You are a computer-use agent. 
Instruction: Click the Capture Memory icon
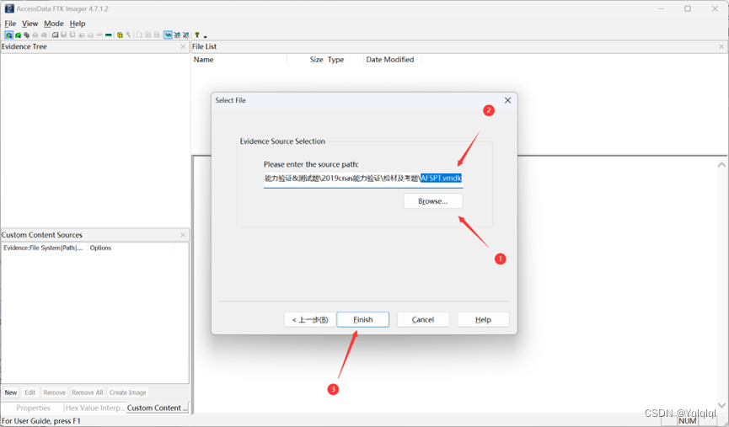pyautogui.click(x=109, y=35)
